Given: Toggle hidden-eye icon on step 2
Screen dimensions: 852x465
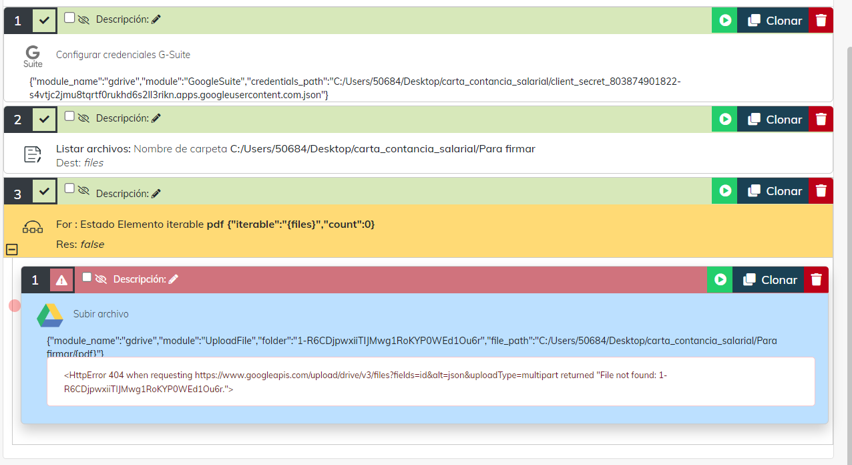Looking at the screenshot, I should point(83,118).
